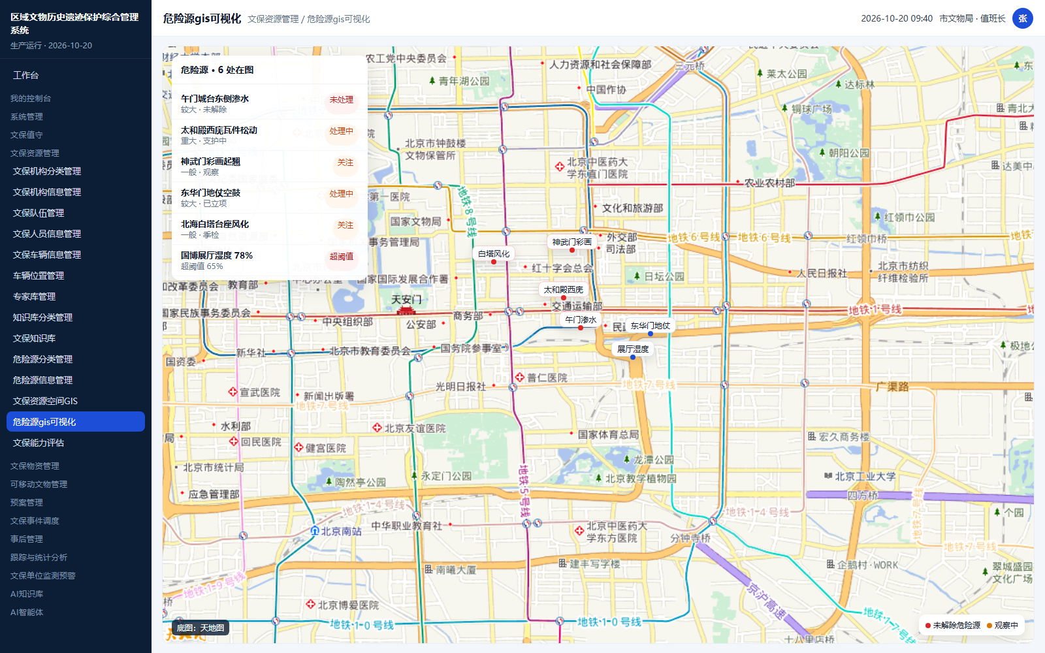
Task: Open 车辆位置管理 page
Action: click(x=76, y=276)
